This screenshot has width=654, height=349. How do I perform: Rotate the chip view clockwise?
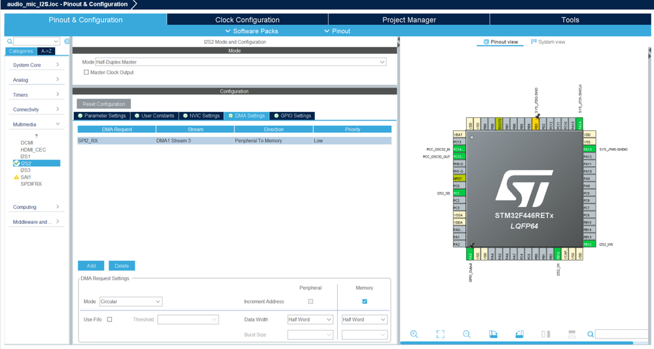493,334
